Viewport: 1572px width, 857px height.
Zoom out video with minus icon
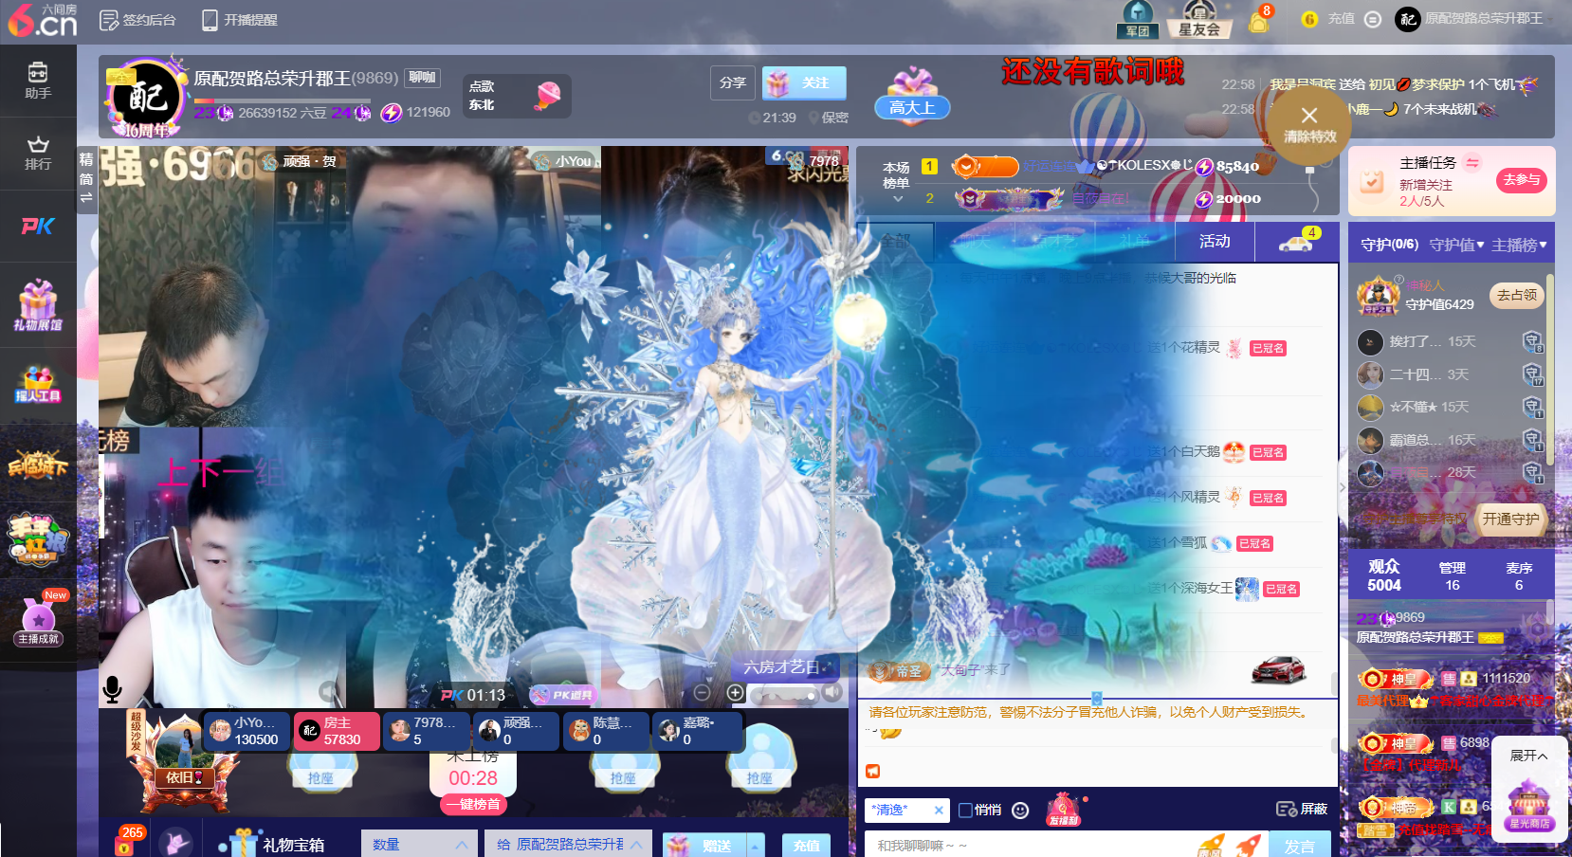[703, 693]
